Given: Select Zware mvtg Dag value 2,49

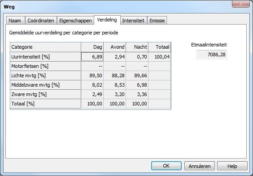Looking at the screenshot, I should (92, 94).
